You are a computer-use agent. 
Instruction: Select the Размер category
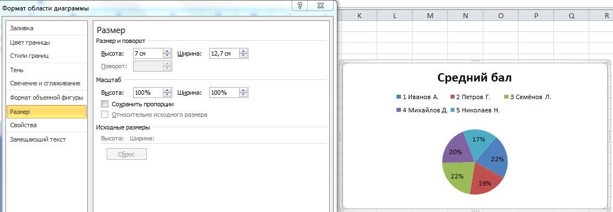[46, 112]
